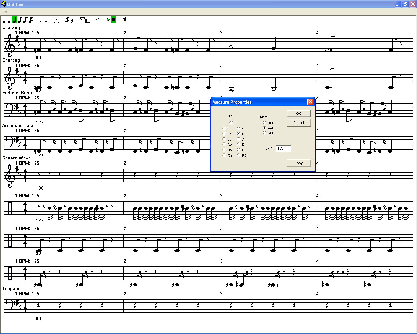
Task: Click velocity value 100 under Square Wave staff
Action: tap(40, 188)
